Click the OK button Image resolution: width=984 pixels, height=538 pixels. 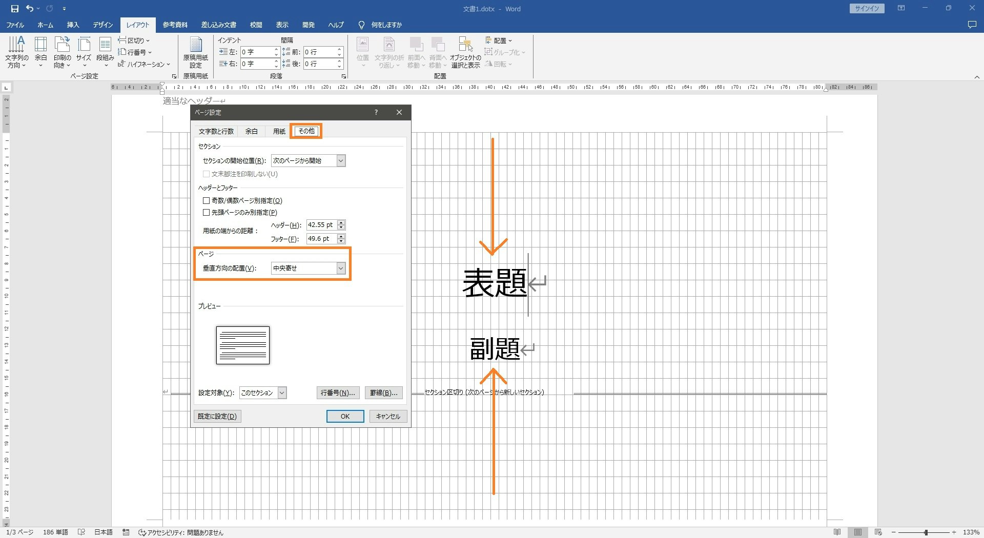pos(345,417)
